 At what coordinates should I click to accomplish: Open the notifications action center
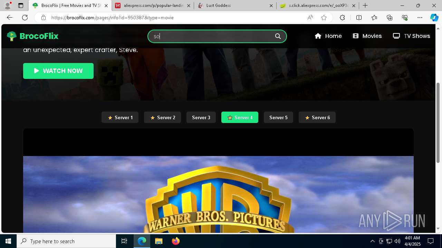pos(431,241)
